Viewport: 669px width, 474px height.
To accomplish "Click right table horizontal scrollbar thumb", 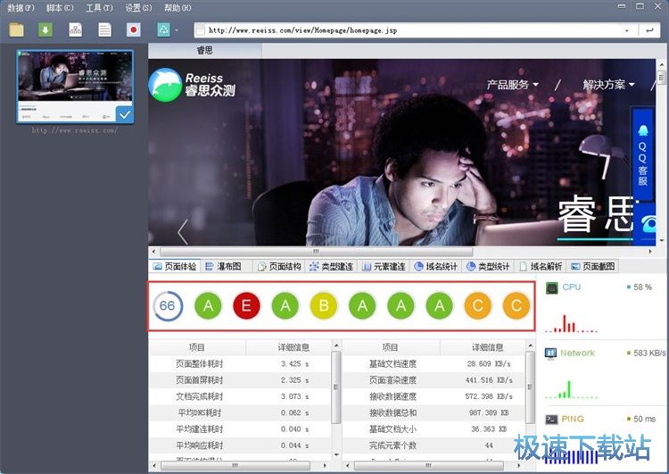I will (x=428, y=465).
